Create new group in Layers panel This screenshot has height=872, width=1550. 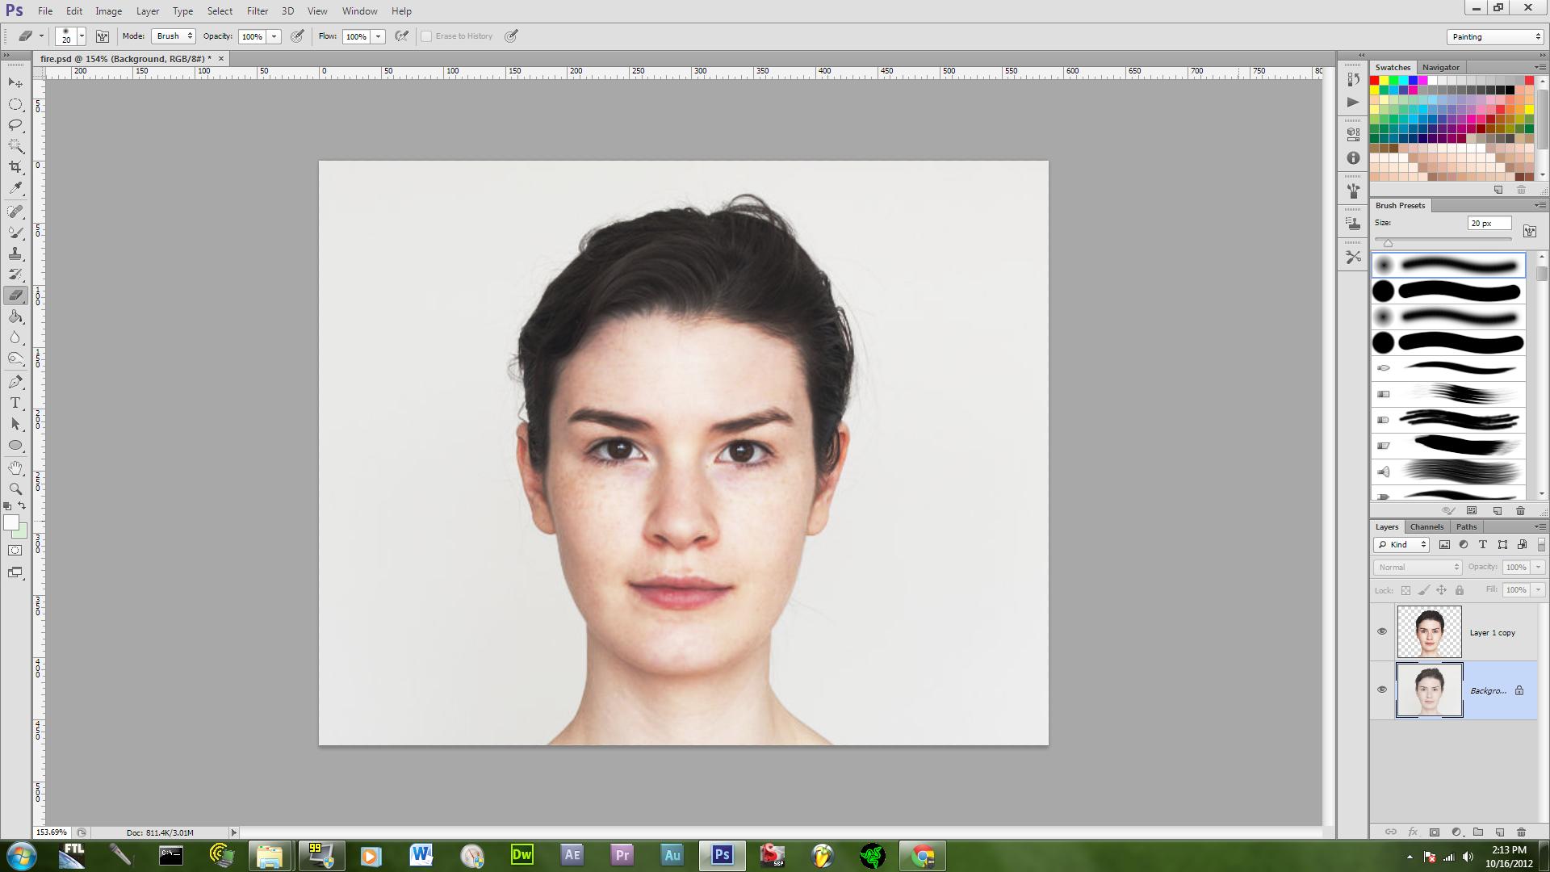click(1478, 832)
